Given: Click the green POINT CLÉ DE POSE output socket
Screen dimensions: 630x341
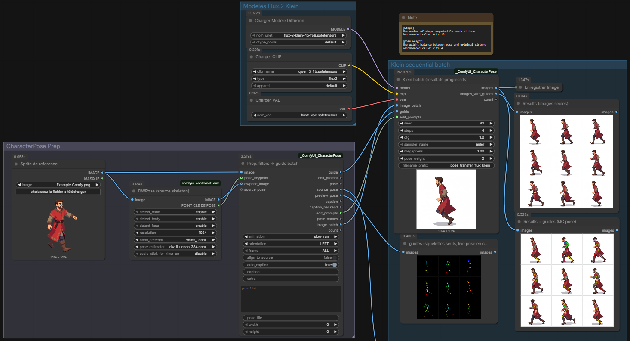Looking at the screenshot, I should click(x=218, y=205).
